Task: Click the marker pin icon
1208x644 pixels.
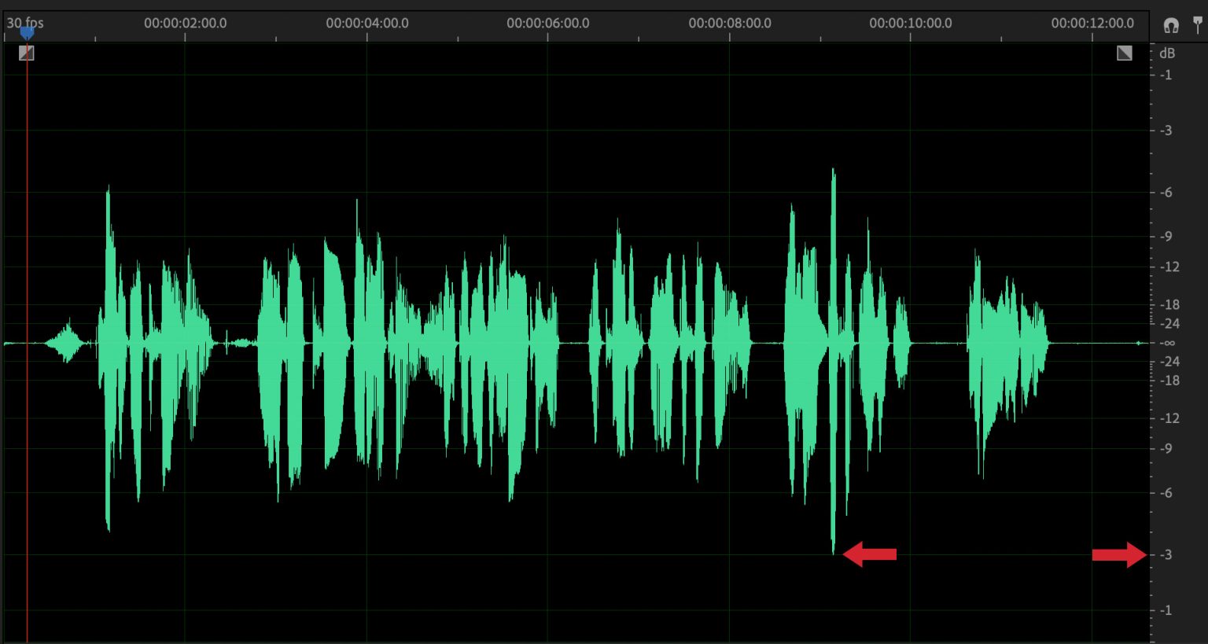Action: [1198, 24]
